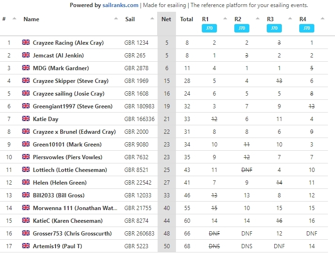335x260 pixels.
Task: Click the J70 badge under R4
Action: pyautogui.click(x=307, y=28)
